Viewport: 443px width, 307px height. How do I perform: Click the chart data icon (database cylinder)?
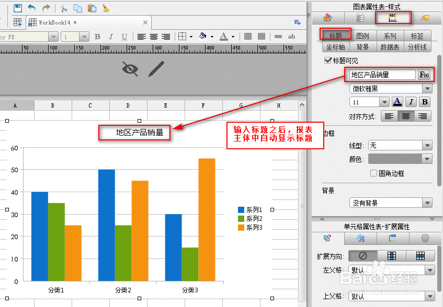361,17
